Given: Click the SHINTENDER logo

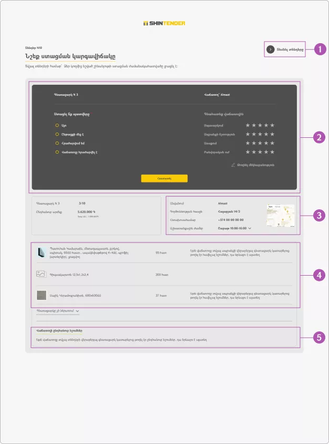Looking at the screenshot, I should pyautogui.click(x=164, y=23).
